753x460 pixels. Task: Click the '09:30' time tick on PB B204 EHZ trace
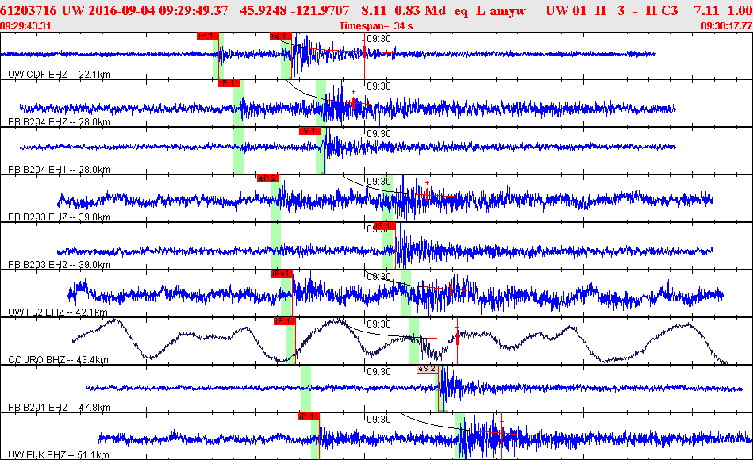379,86
